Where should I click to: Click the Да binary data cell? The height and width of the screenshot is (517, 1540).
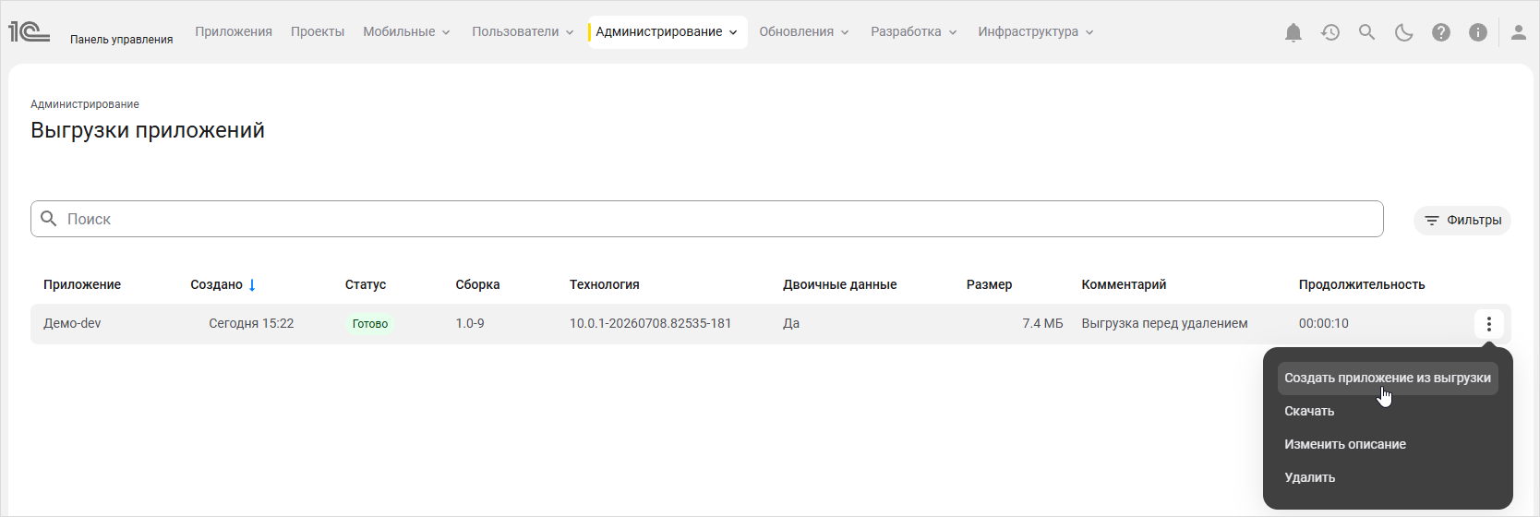[x=791, y=323]
